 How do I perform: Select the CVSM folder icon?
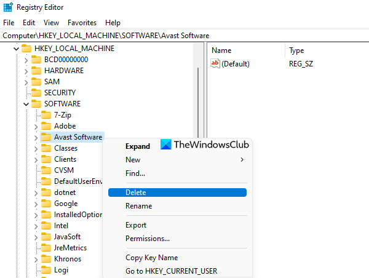click(46, 170)
